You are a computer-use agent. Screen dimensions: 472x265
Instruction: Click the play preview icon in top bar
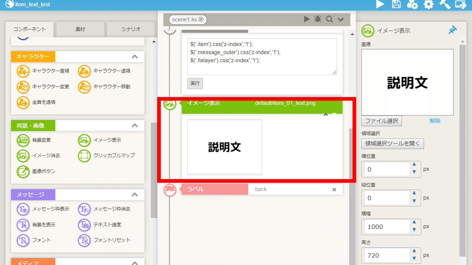(x=380, y=5)
